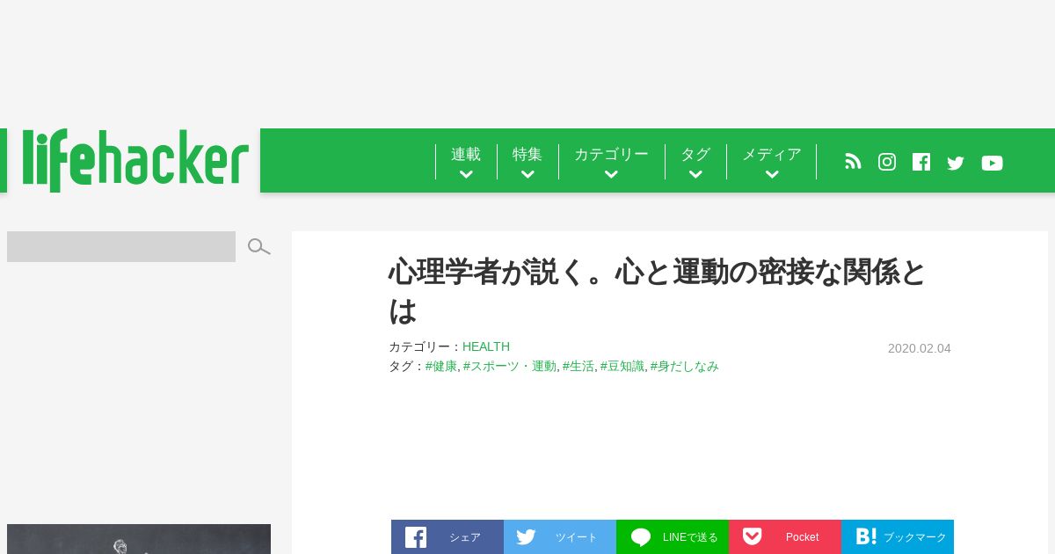Expand chevron under カテゴリー

611,175
